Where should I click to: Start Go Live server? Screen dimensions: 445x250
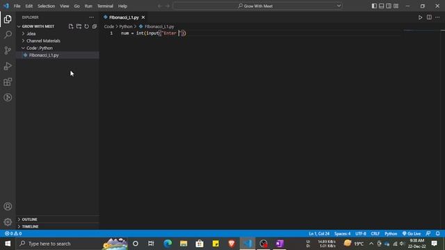coord(412,233)
